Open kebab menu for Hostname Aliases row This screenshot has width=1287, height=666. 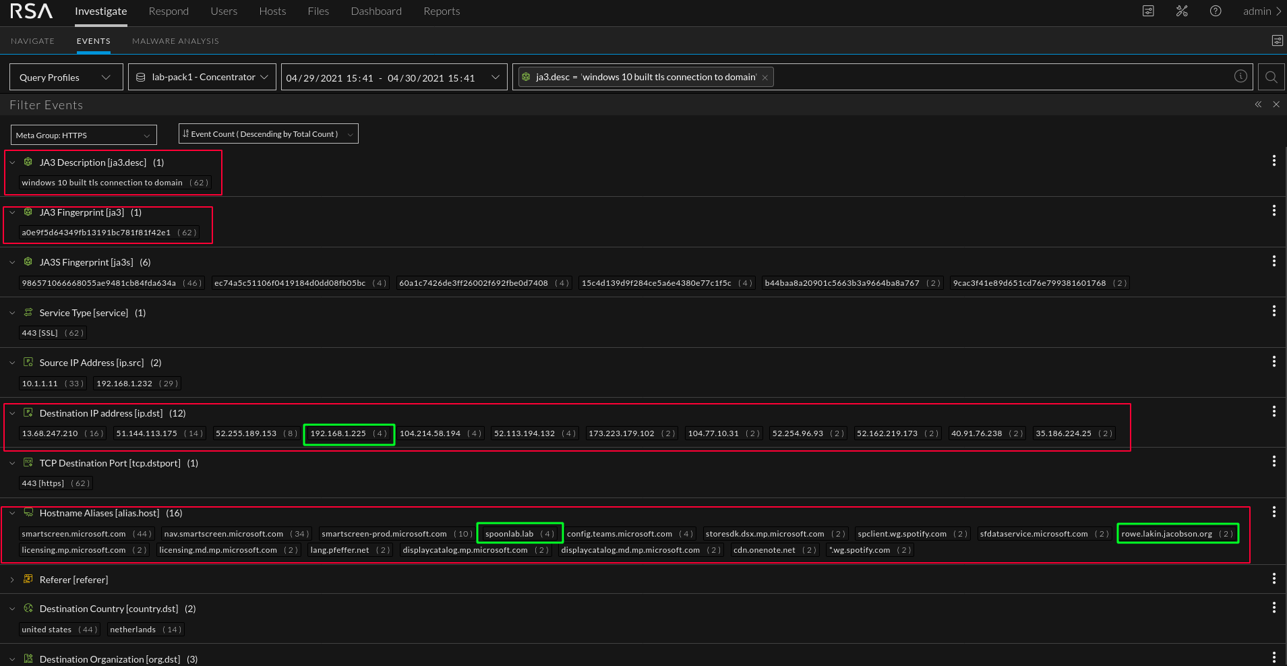pos(1274,512)
